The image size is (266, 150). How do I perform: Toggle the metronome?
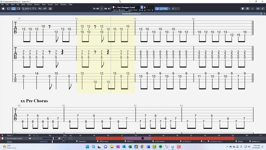[x=145, y=7]
